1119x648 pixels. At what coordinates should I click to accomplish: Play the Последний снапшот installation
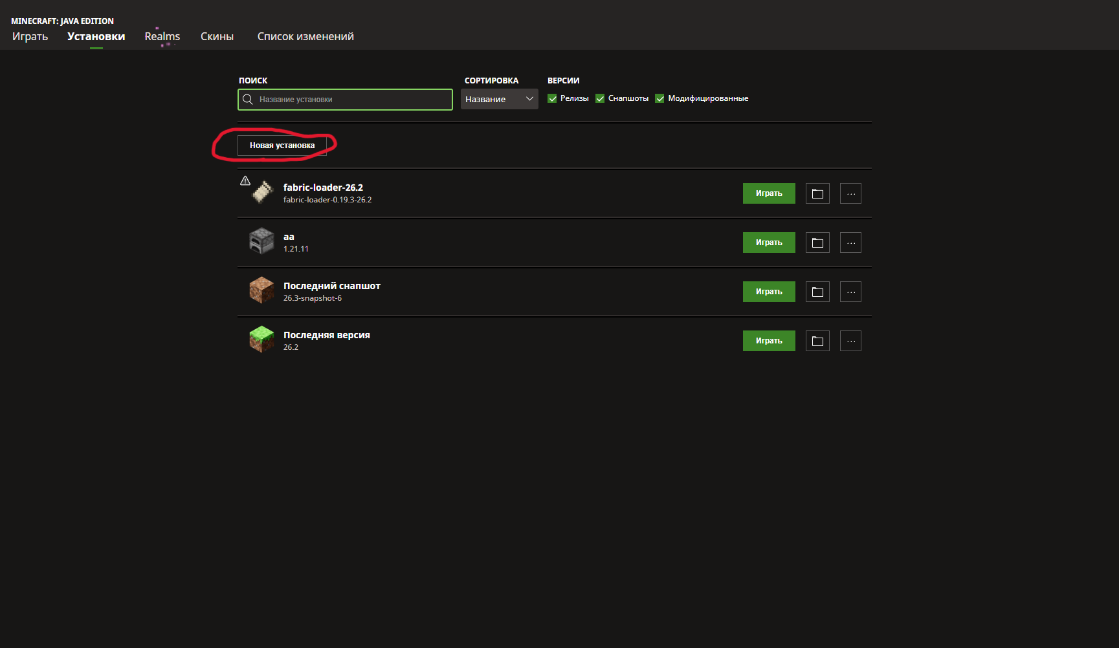[769, 292]
